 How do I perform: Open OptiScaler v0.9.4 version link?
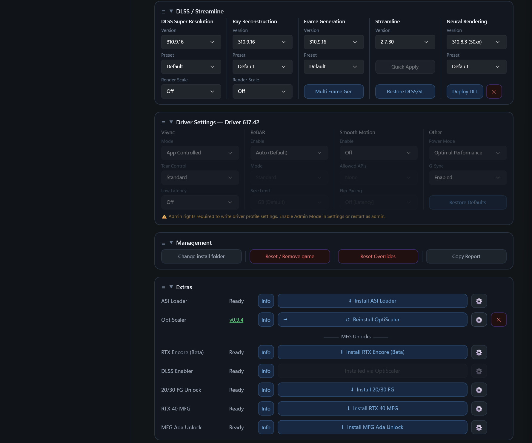[x=236, y=320]
